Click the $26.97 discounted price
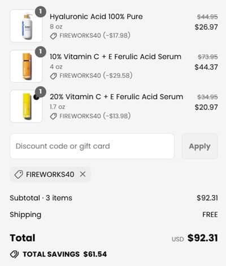 pyautogui.click(x=206, y=27)
